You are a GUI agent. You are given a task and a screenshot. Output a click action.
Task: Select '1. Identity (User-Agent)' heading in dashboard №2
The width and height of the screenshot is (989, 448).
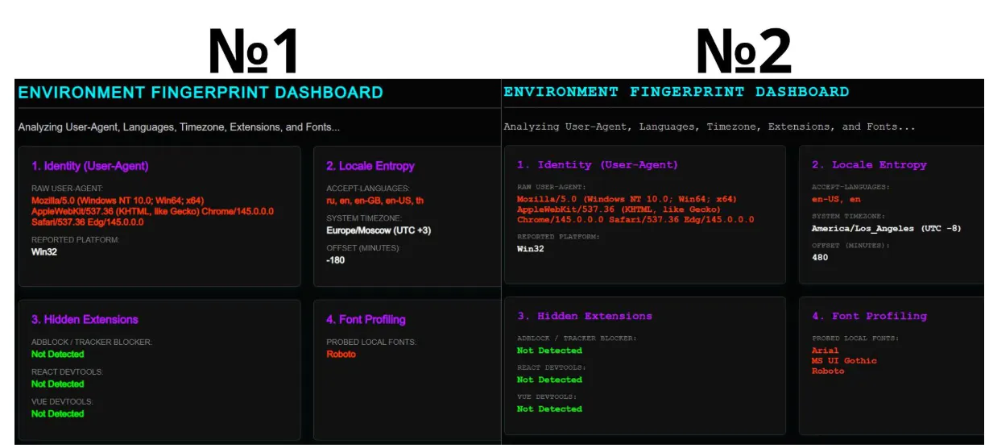(597, 165)
